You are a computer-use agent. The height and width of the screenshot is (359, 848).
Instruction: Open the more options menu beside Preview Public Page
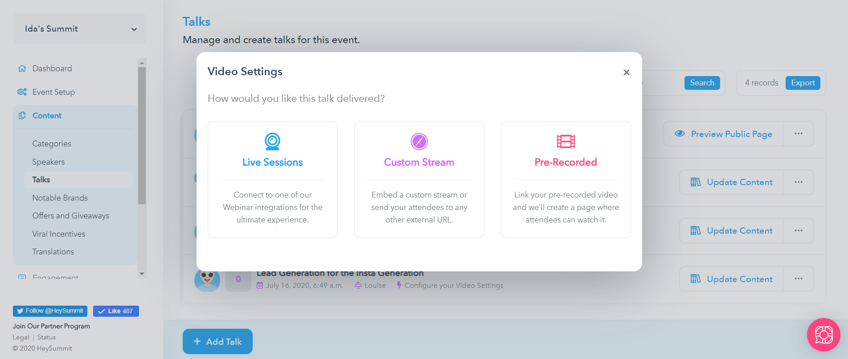[x=798, y=133]
